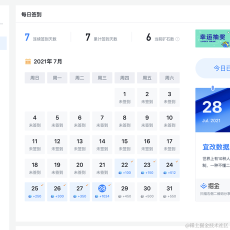Image resolution: width=230 pixels, height=230 pixels.
Task: Click the highlighted left sidebar item
Action: click(3, 43)
